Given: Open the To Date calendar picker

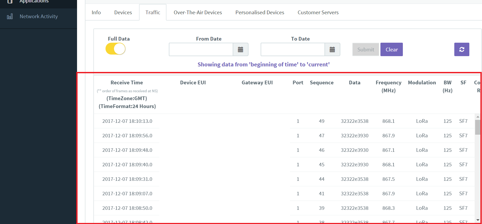Looking at the screenshot, I should click(332, 50).
